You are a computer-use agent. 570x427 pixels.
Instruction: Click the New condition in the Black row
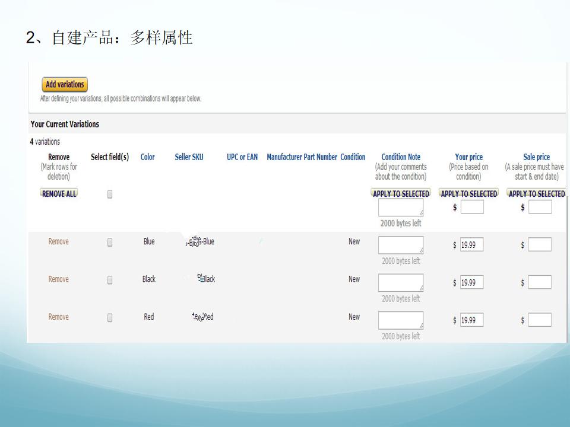coord(354,279)
